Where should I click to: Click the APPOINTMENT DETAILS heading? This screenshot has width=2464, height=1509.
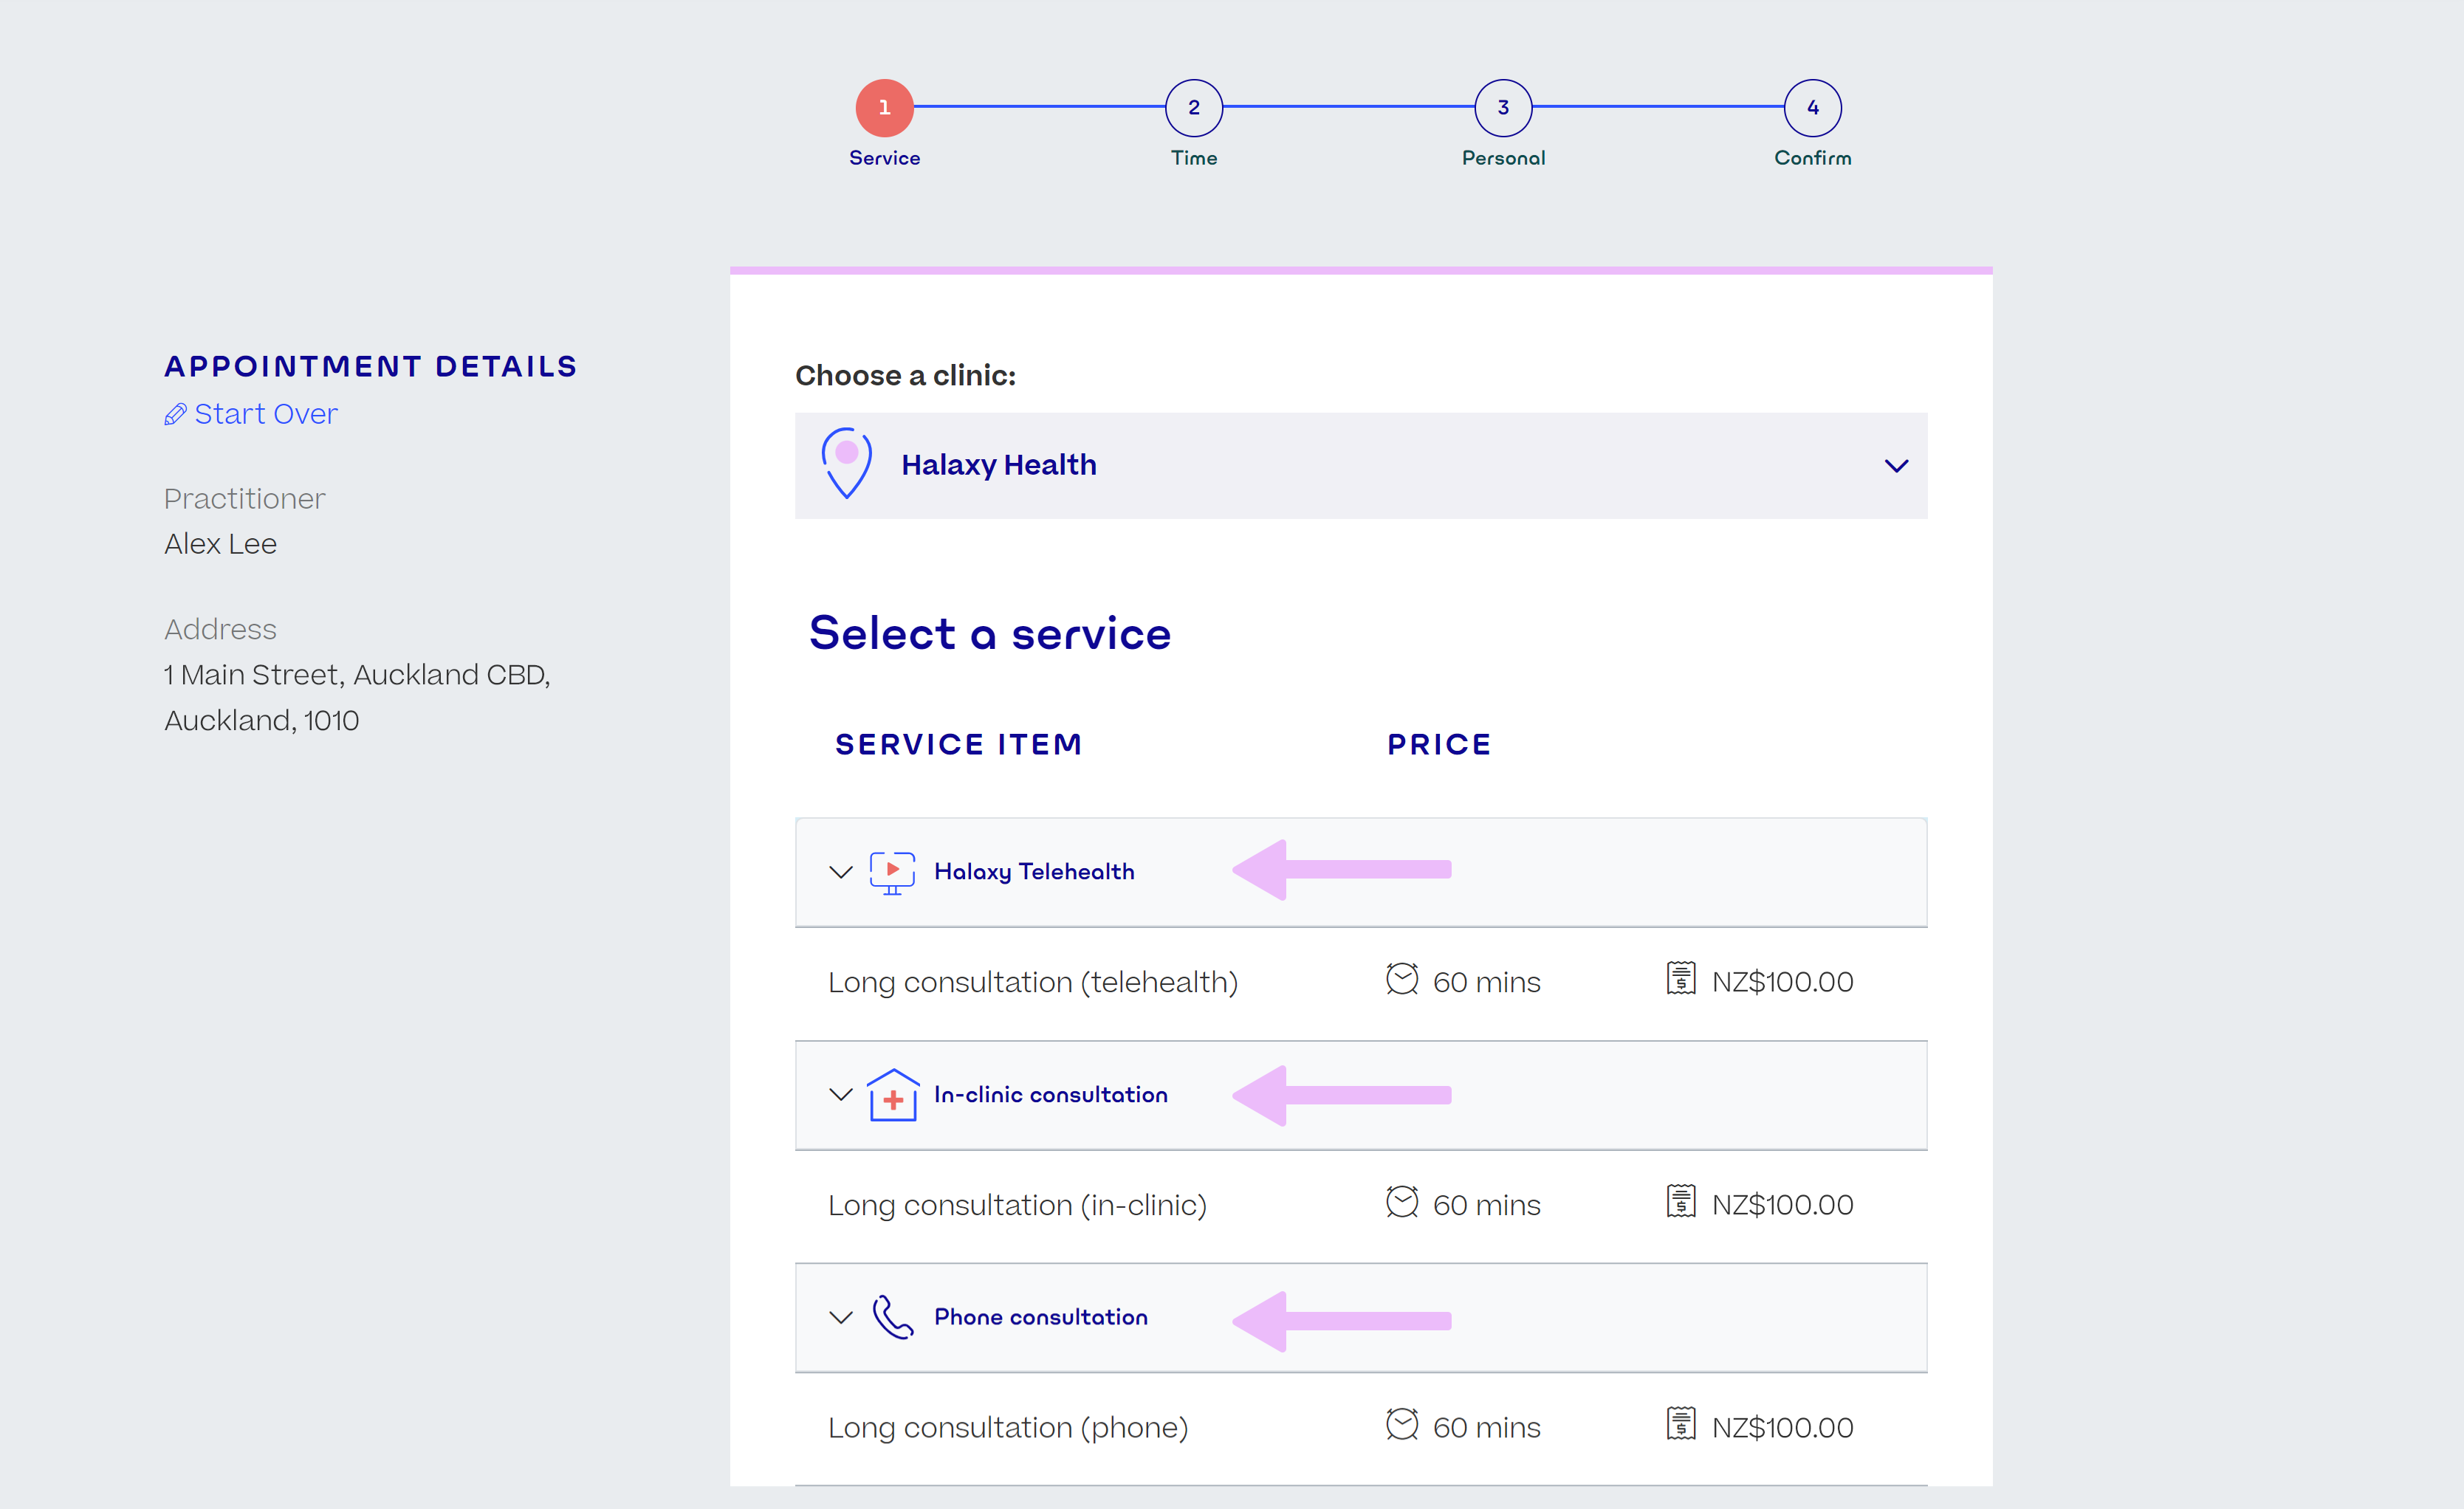coord(370,366)
